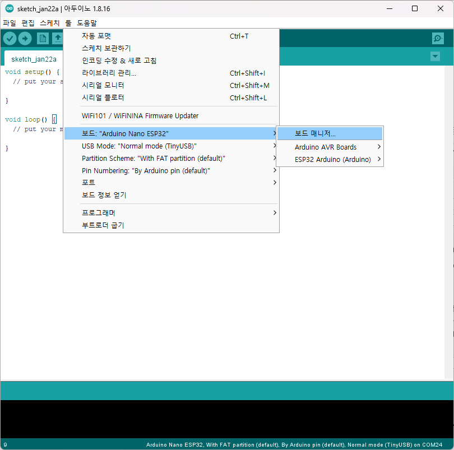
Task: Expand Pin Numbering submenu
Action: tap(171, 170)
